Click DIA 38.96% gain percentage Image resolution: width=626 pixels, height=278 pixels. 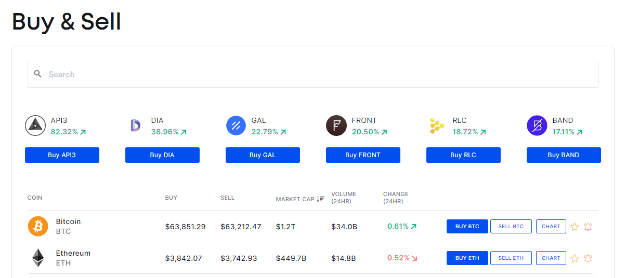click(165, 132)
